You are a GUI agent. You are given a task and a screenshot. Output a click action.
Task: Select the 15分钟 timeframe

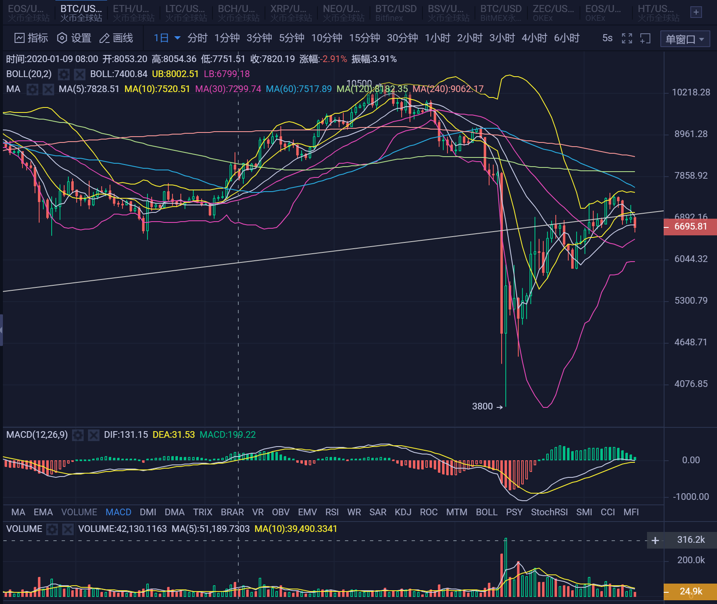click(x=364, y=38)
